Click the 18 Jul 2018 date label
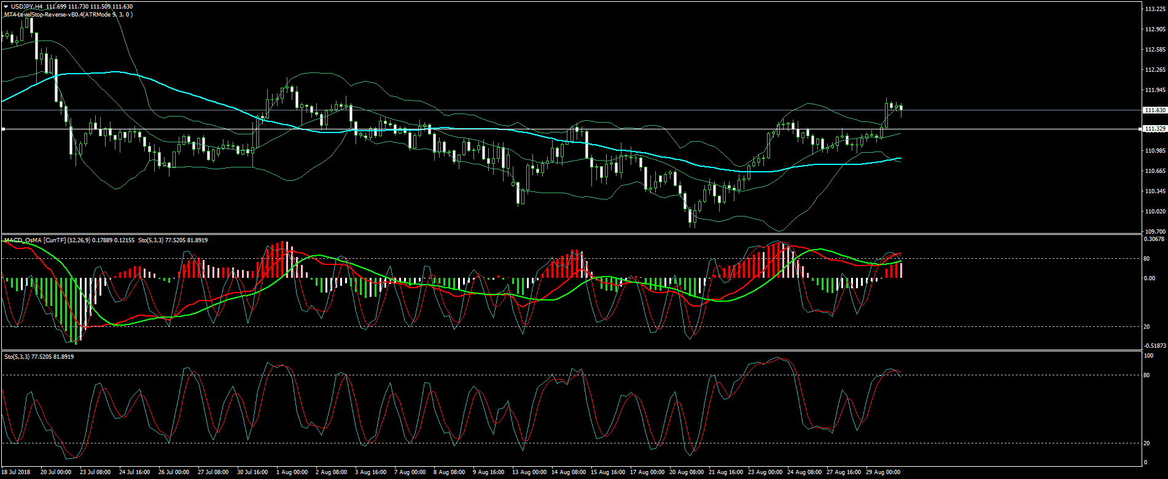This screenshot has height=479, width=1168. [x=16, y=472]
